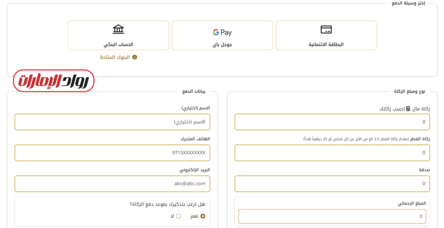Click the زكاة الفطر amount field

(x=332, y=153)
